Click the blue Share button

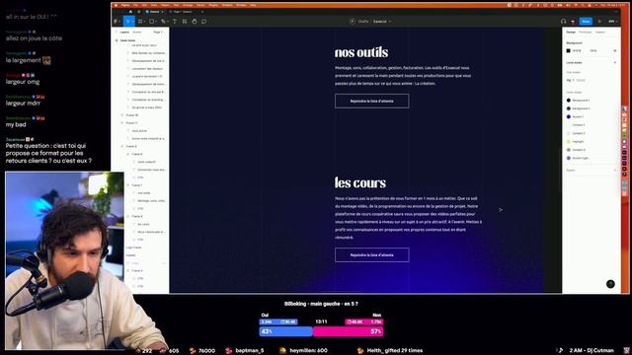click(x=586, y=22)
